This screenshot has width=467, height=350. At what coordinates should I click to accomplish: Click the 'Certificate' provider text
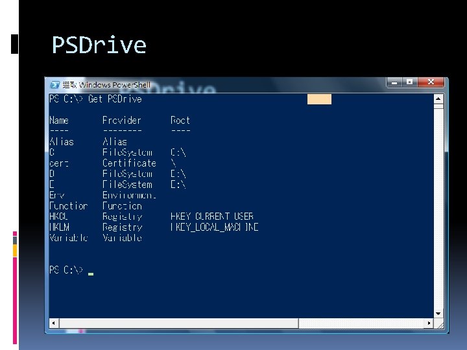129,163
